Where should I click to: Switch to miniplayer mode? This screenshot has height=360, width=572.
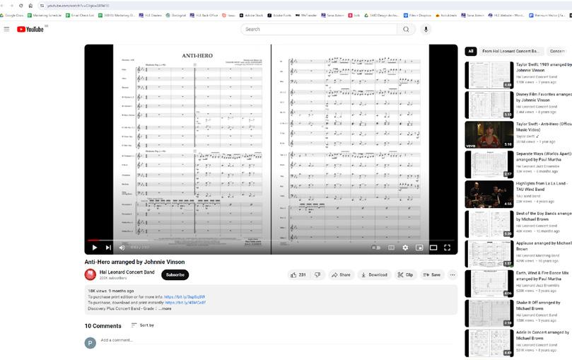pyautogui.click(x=419, y=248)
